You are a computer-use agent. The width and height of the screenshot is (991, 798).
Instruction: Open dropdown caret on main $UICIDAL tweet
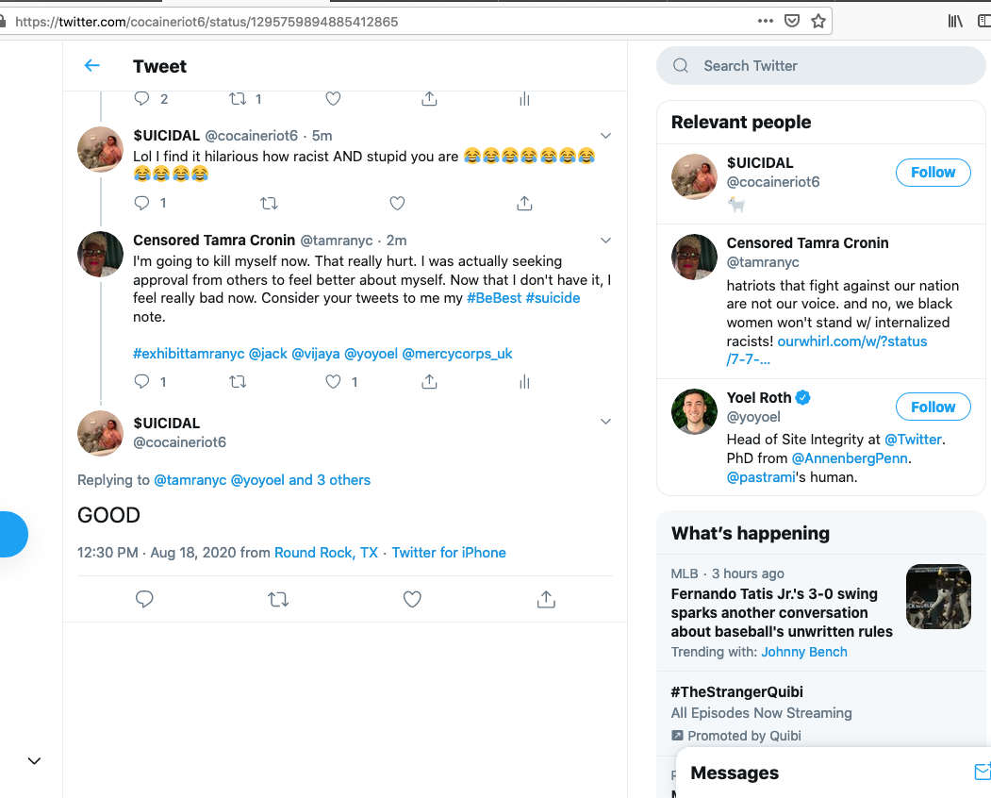[x=606, y=422]
